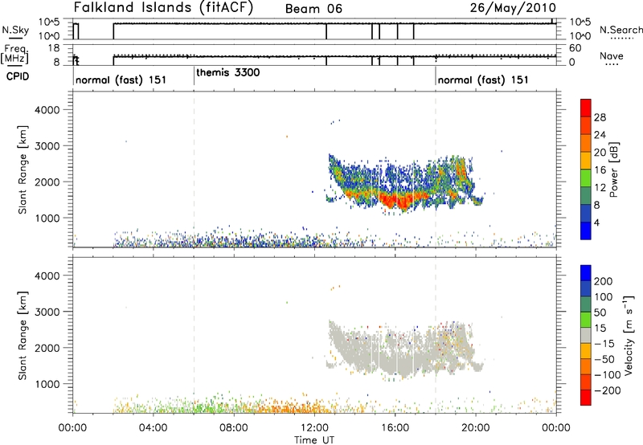Screen dimensions: 643x445
Task: Click the second 'normal (fast) 151' label after 18:00
Action: [x=483, y=80]
